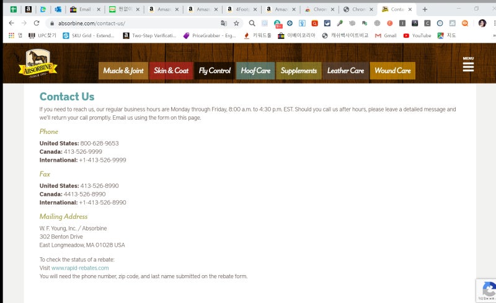Visit the www.rapid-rebates.com link
This screenshot has width=496, height=303.
click(x=80, y=268)
